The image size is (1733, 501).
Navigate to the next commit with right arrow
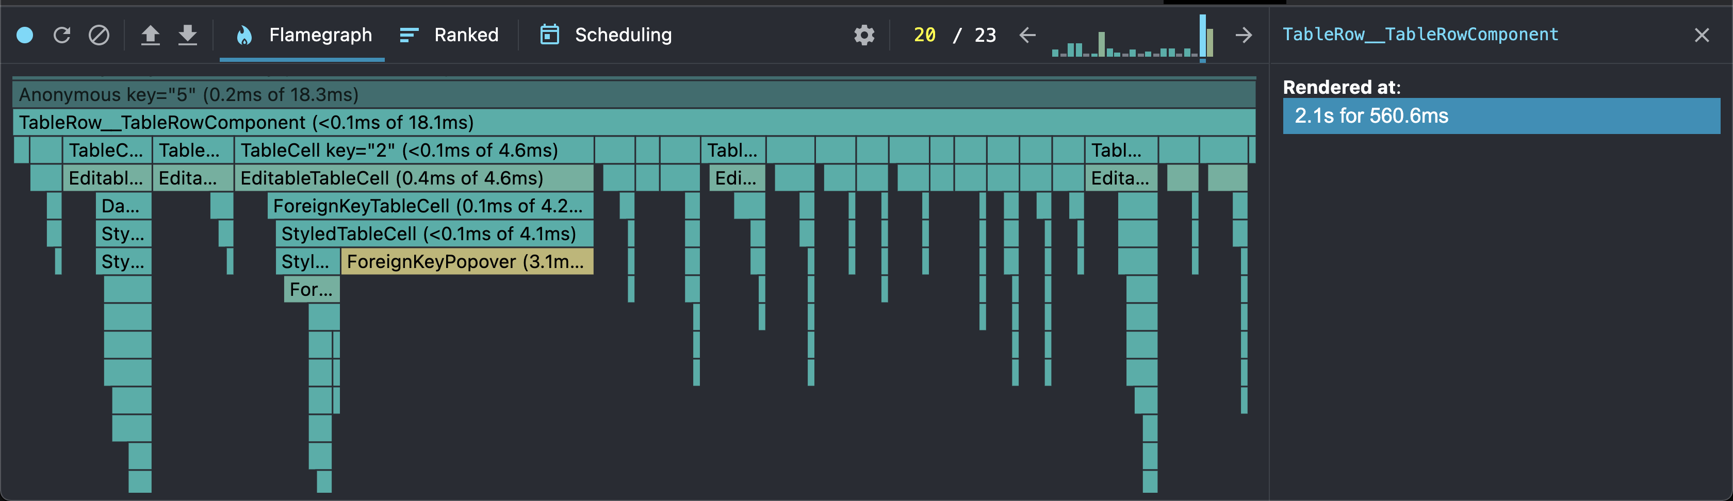1242,35
